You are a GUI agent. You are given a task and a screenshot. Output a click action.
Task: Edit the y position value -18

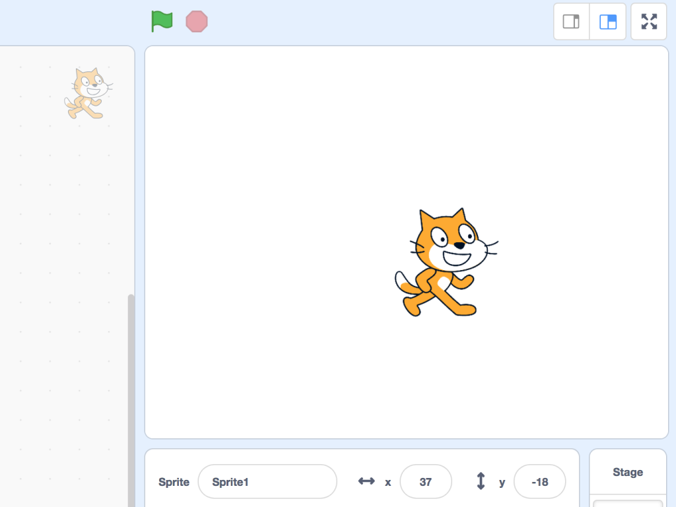click(540, 481)
